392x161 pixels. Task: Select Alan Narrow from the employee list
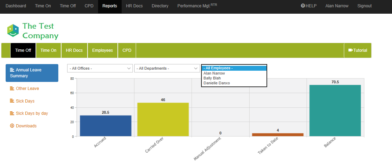click(214, 73)
